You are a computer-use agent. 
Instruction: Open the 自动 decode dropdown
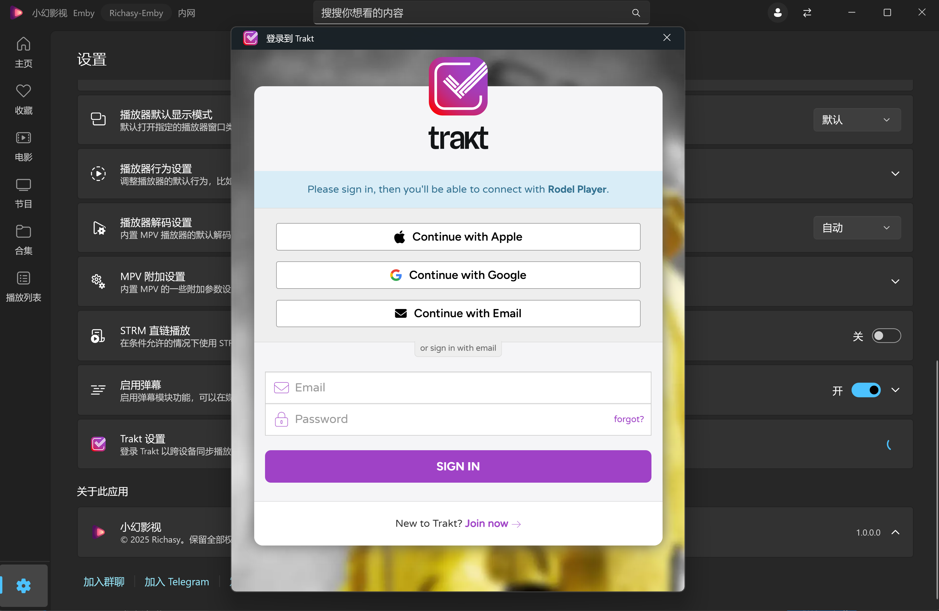click(x=857, y=227)
